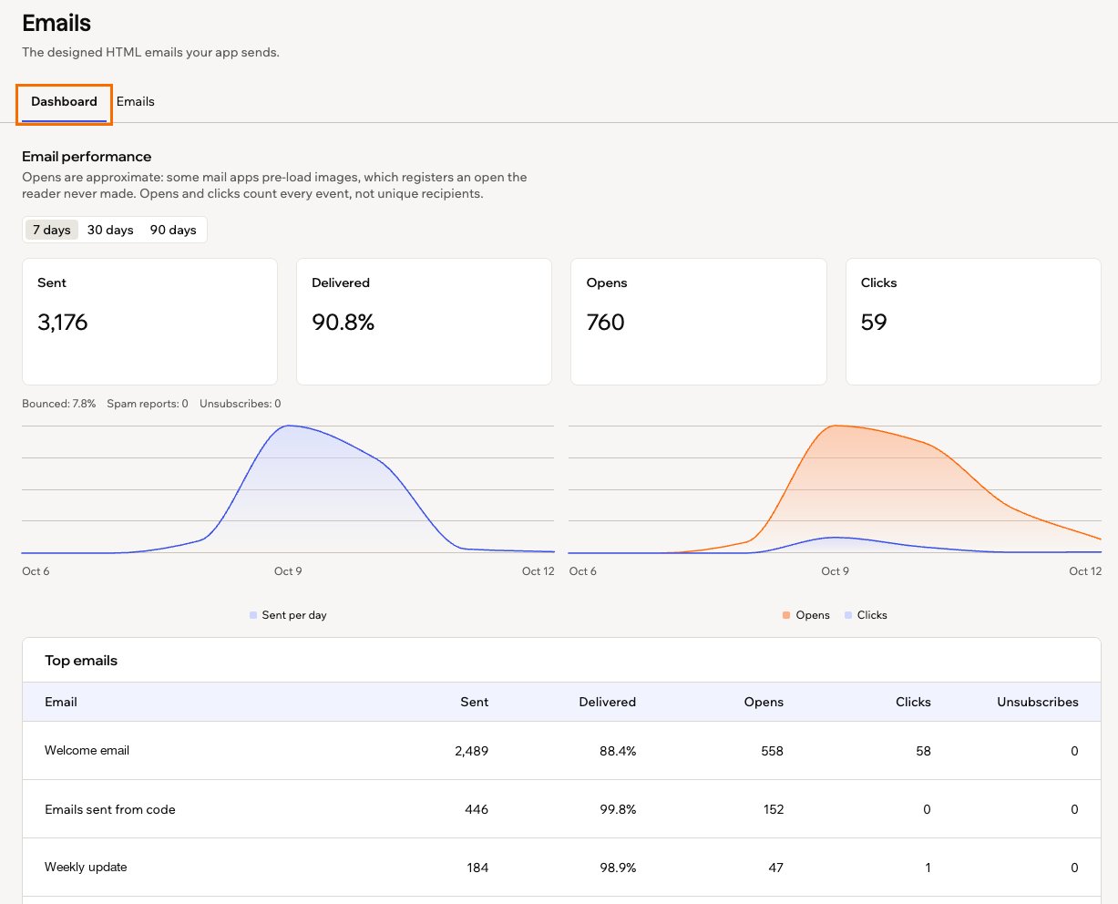Sort table by Clicks column header
The image size is (1118, 904).
coord(913,702)
